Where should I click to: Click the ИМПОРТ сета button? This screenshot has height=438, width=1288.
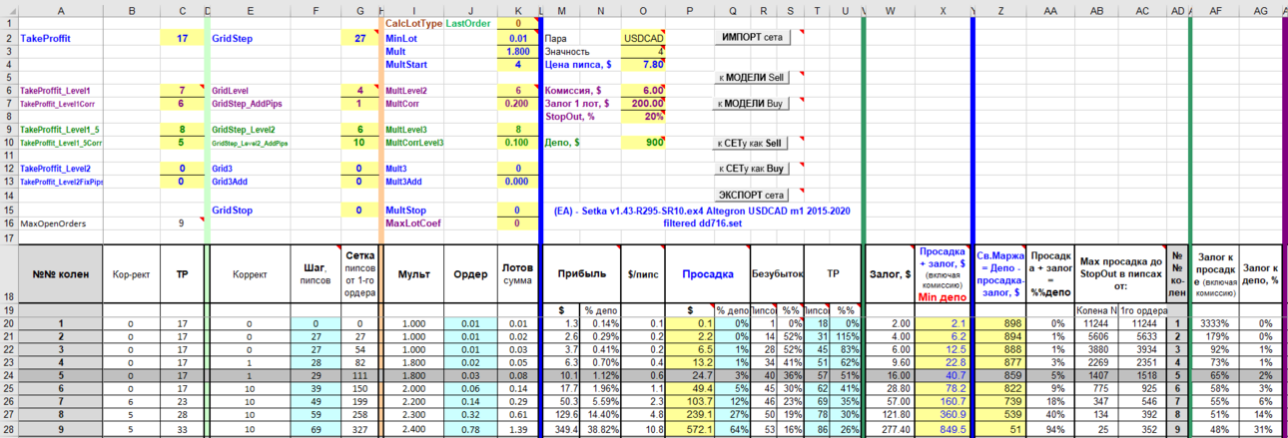point(753,37)
